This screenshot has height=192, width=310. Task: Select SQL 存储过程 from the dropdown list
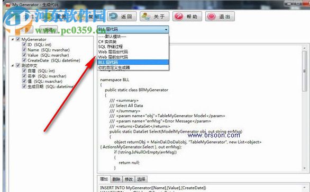click(x=133, y=47)
